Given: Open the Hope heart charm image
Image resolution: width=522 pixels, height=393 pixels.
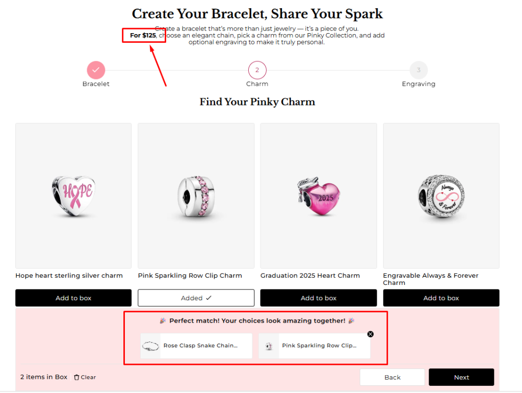Looking at the screenshot, I should pyautogui.click(x=73, y=195).
